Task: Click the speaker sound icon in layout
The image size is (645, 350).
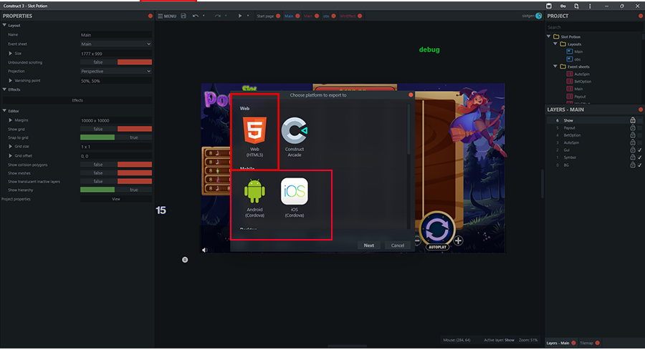Action: click(205, 250)
